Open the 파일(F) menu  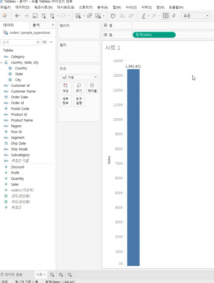coord(5,7)
